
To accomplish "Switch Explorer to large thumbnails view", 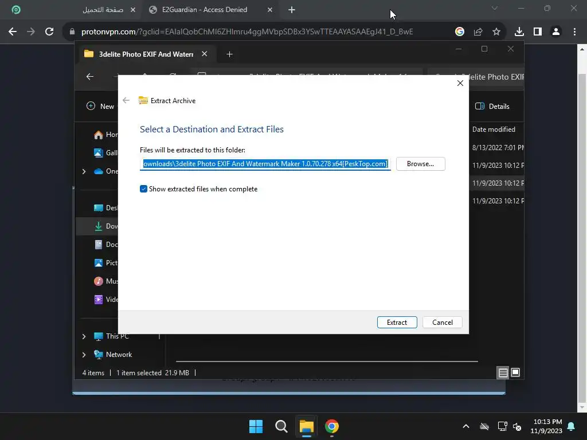I will click(x=515, y=372).
